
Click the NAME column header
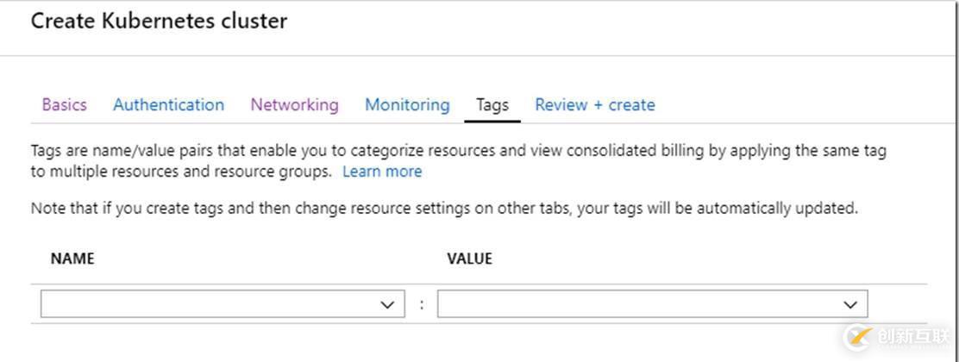[72, 259]
